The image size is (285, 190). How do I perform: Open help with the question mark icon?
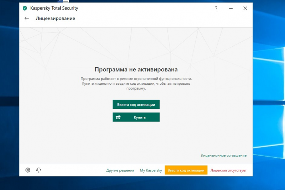[x=216, y=8]
